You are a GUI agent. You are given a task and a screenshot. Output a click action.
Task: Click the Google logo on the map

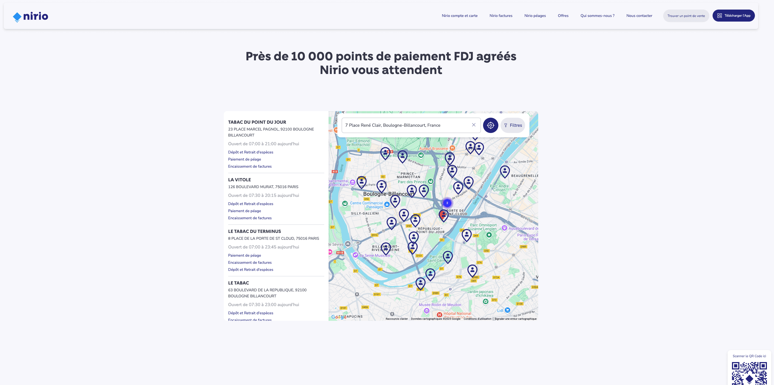[338, 317]
